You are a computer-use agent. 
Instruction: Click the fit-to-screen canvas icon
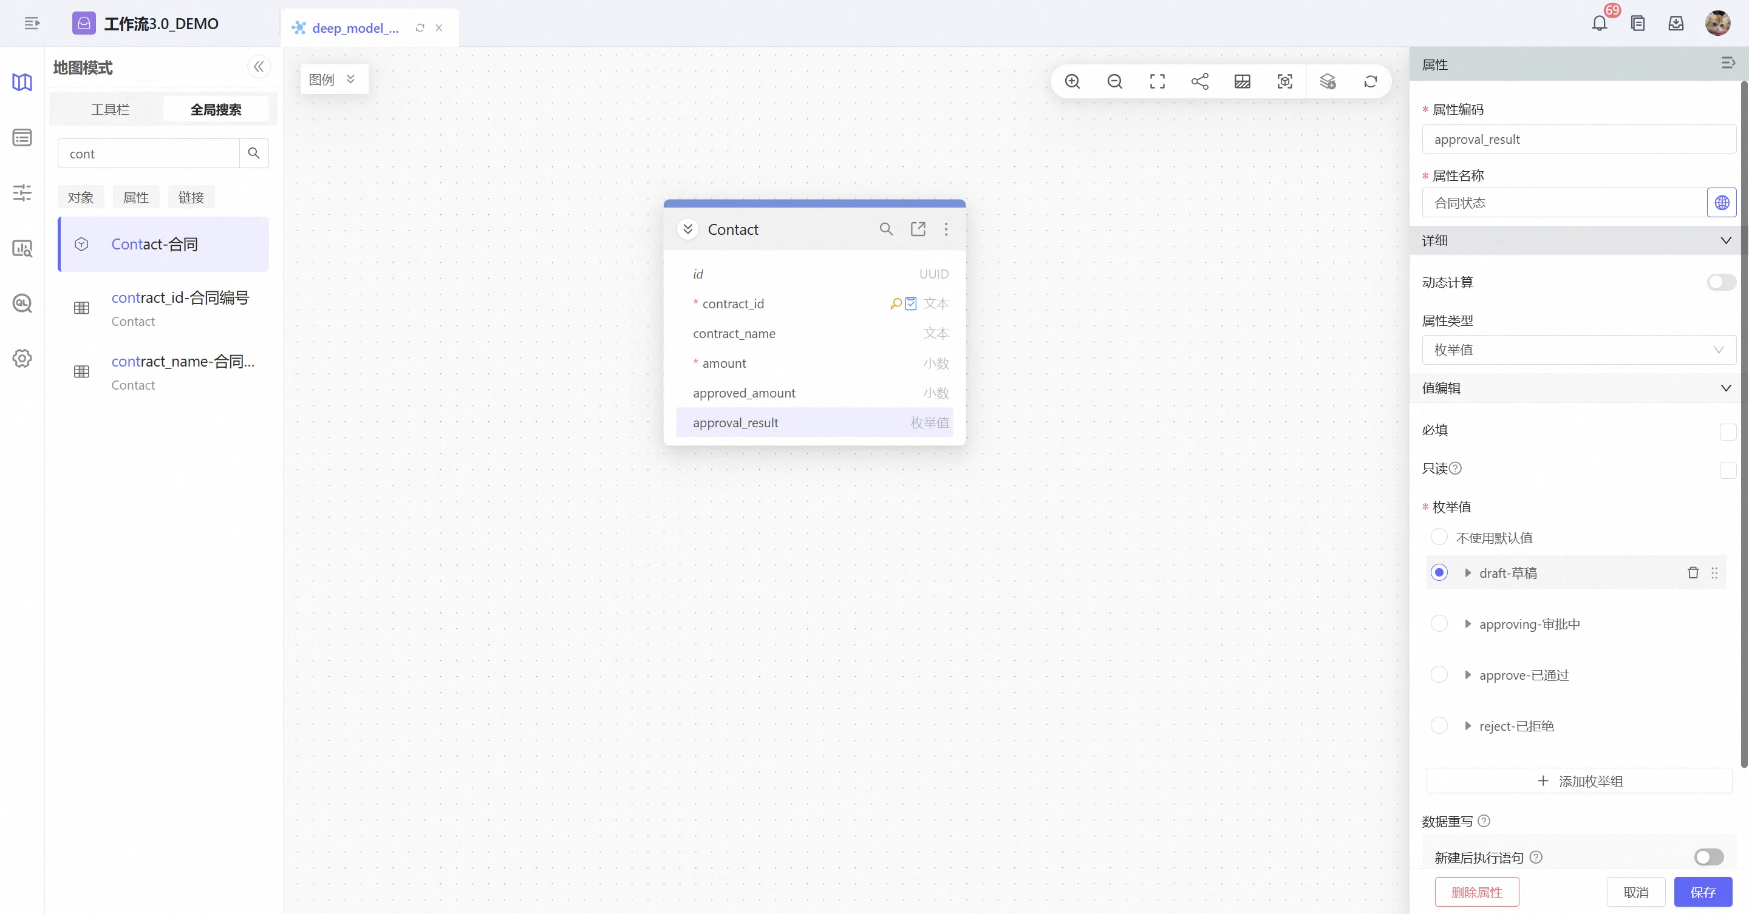pyautogui.click(x=1157, y=81)
